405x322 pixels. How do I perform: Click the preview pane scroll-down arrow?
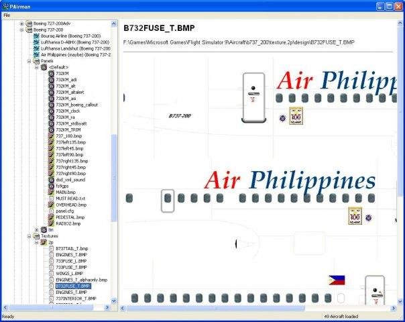(400, 301)
